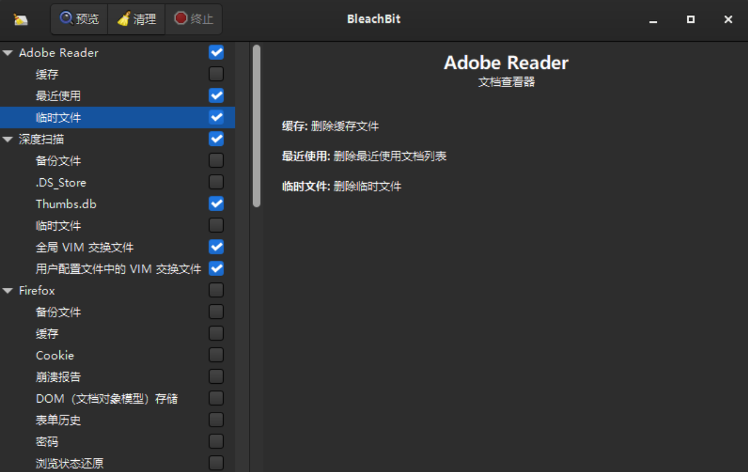Uncheck Thumbs.db under 深度扫描
Screen dimensions: 748x472
click(x=216, y=204)
